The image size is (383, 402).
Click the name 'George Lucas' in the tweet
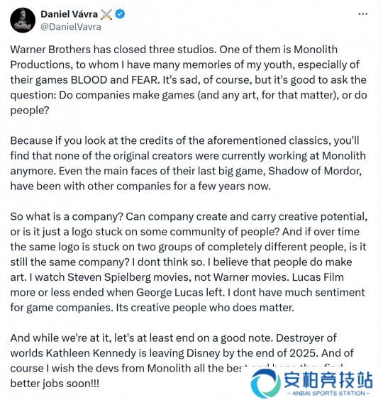(179, 293)
